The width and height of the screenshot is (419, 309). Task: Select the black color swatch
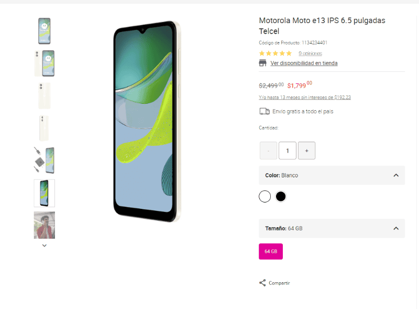pyautogui.click(x=281, y=197)
